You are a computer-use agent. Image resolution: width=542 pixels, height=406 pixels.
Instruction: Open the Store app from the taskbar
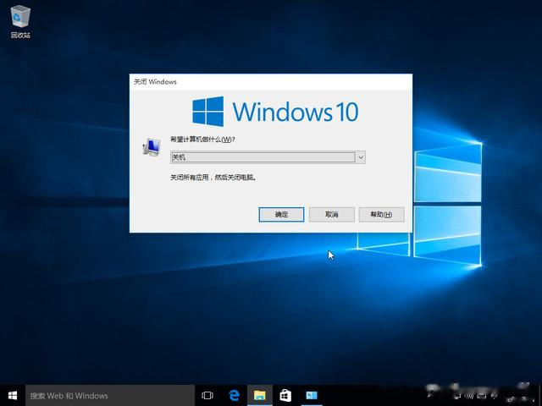285,396
